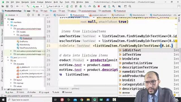Viewport: 181px width, 102px height.
Task: Collapse the app module tree node
Action: (5, 19)
